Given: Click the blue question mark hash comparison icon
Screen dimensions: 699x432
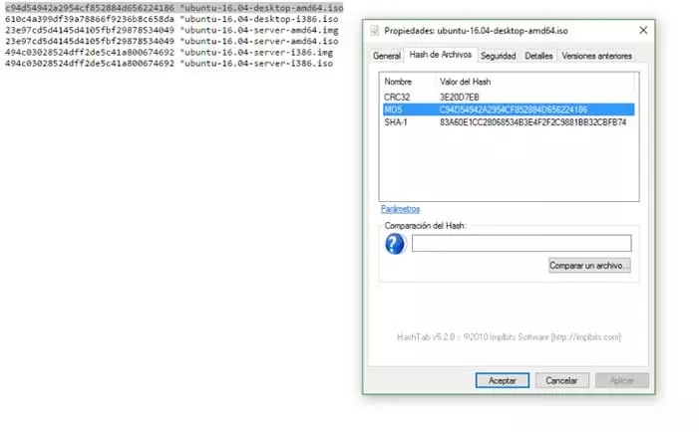Looking at the screenshot, I should tap(394, 244).
